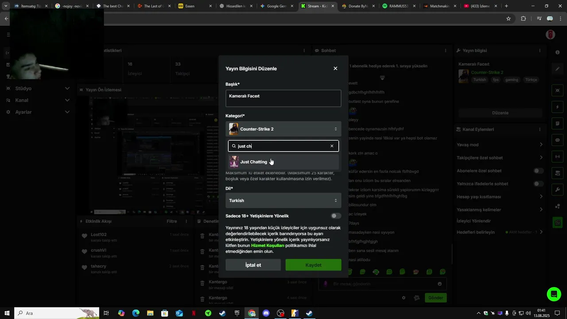This screenshot has width=567, height=319.
Task: Click the pencil edit icon in right toolbar
Action: point(557,69)
